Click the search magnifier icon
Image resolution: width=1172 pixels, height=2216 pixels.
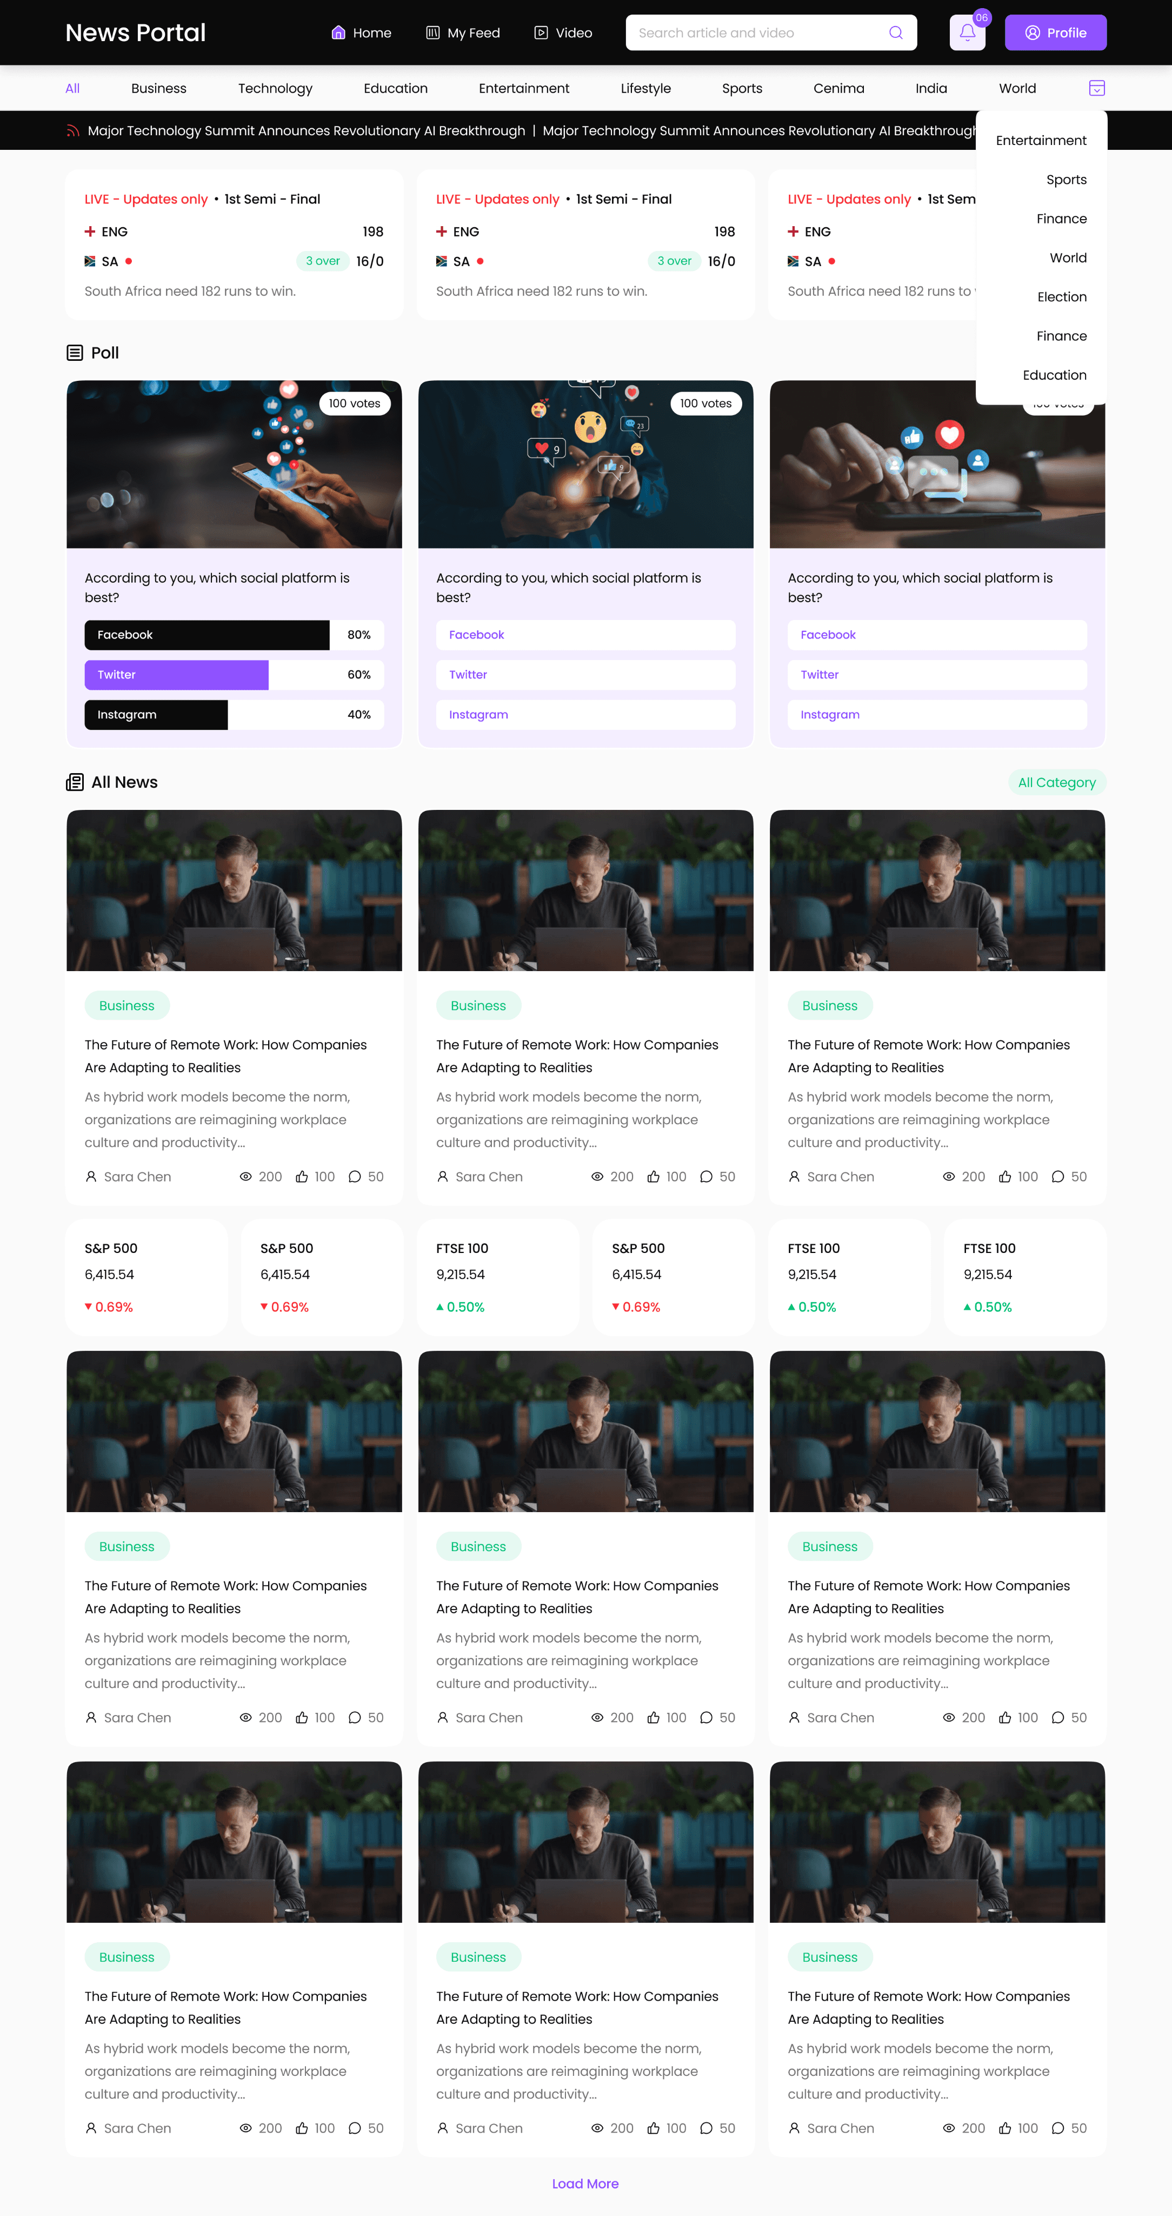pos(895,32)
